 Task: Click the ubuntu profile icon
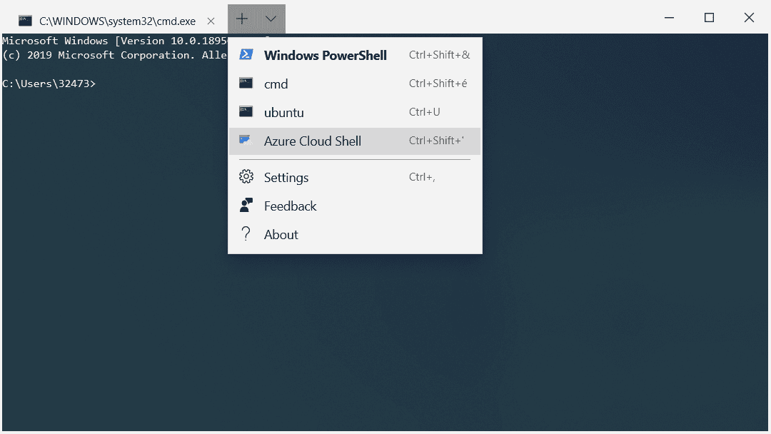tap(246, 111)
